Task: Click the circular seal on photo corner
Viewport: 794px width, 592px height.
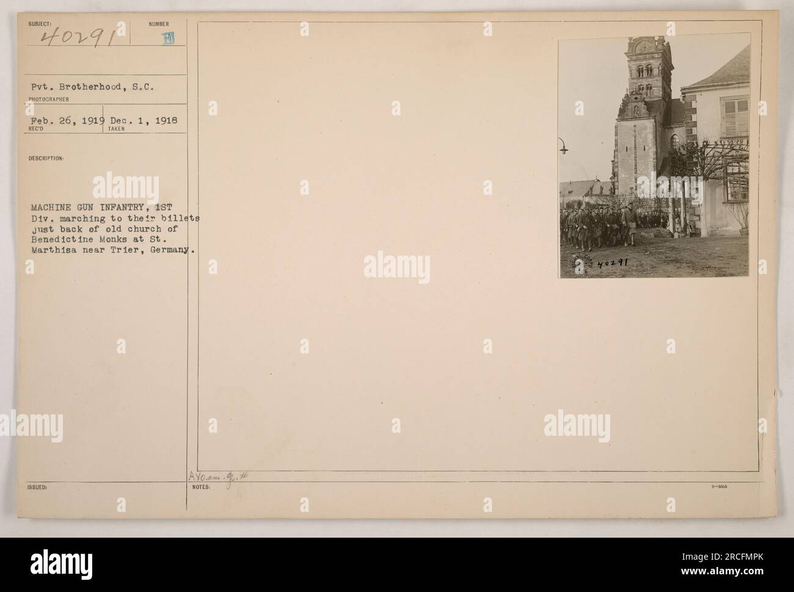Action: [586, 264]
